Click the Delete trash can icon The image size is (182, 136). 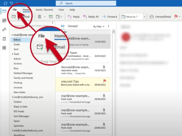point(40,17)
